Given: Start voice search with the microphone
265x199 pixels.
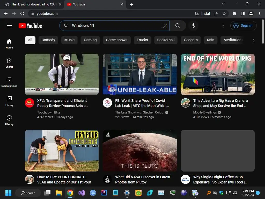Looking at the screenshot, I should (193, 26).
